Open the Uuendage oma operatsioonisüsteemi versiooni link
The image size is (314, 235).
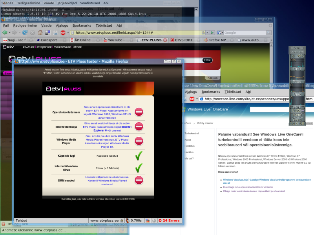tap(248, 187)
